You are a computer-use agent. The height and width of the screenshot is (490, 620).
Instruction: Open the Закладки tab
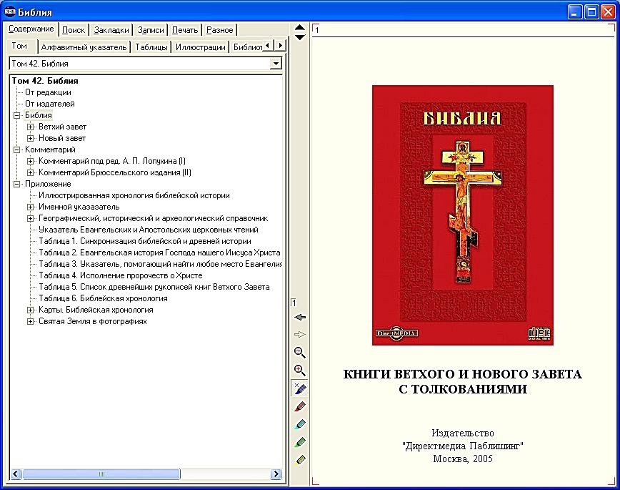click(x=111, y=30)
